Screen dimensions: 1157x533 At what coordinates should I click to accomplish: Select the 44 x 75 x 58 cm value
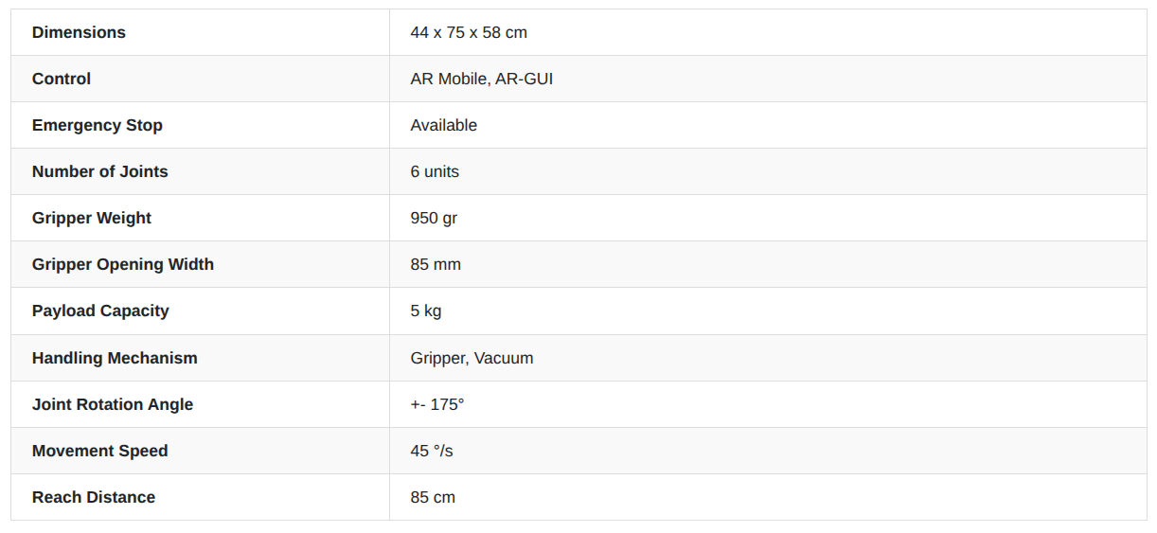[x=469, y=32]
